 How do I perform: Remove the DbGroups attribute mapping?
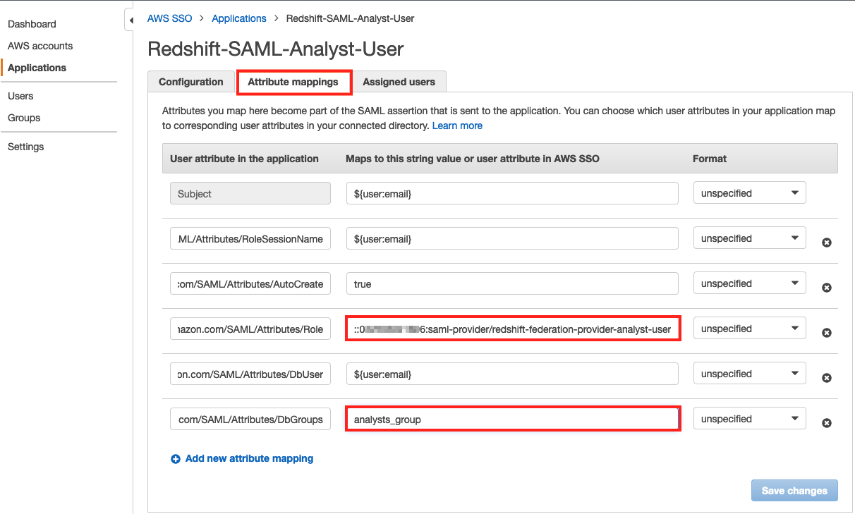pos(827,423)
